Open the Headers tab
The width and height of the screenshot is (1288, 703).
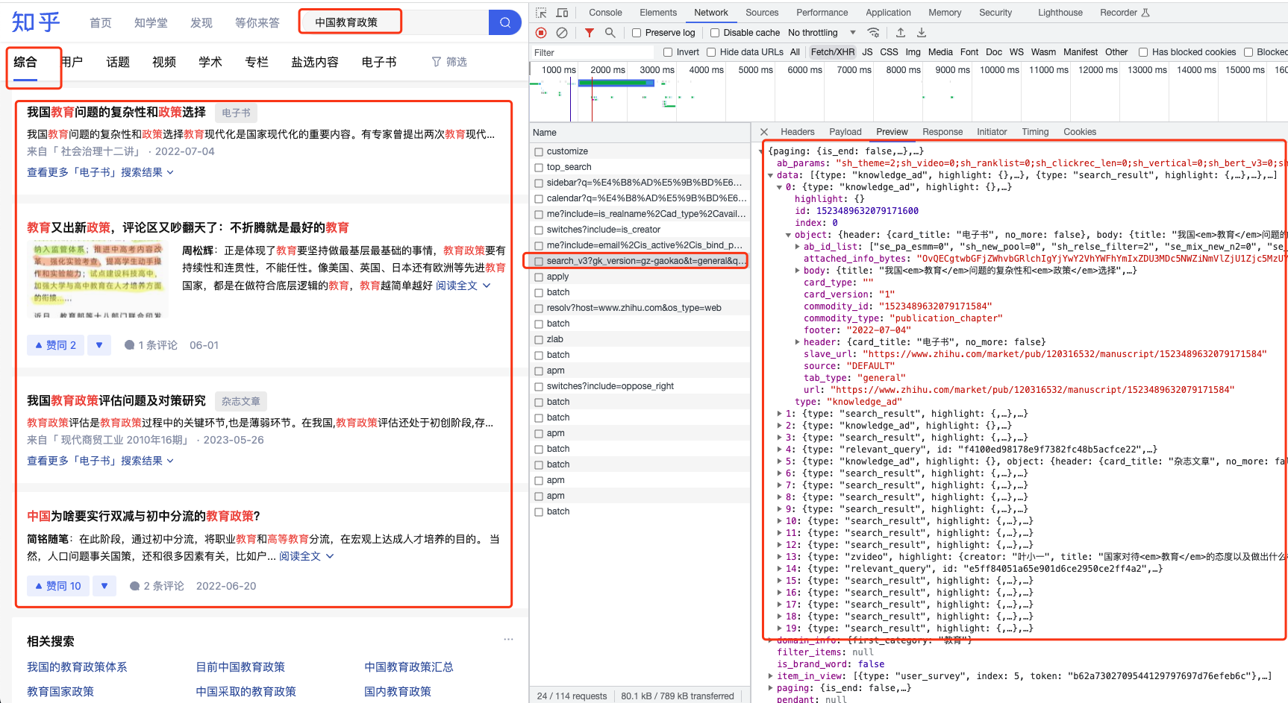coord(798,132)
